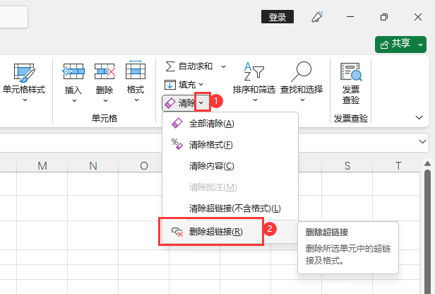The height and width of the screenshot is (294, 435).
Task: Collapse the Clear (清除) dropdown arrow
Action: coord(201,102)
